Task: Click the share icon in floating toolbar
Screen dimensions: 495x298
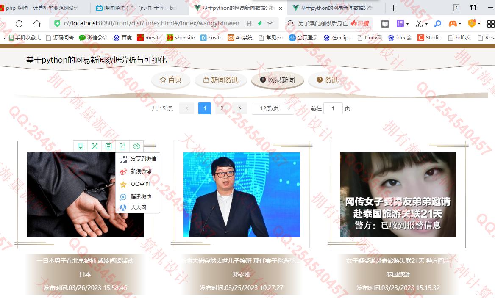Action: tap(122, 146)
